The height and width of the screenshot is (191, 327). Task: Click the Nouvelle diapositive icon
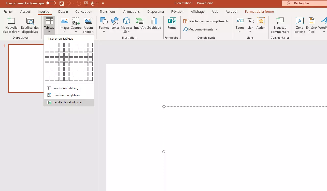[11, 21]
